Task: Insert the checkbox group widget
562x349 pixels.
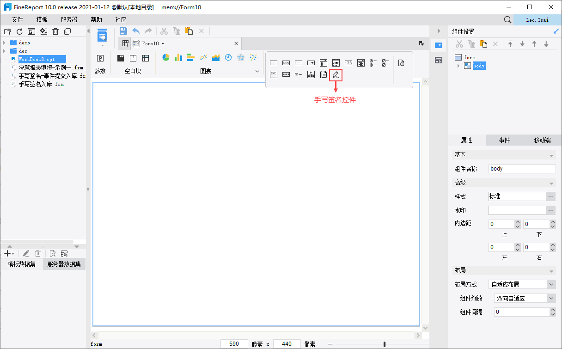Action: point(386,63)
